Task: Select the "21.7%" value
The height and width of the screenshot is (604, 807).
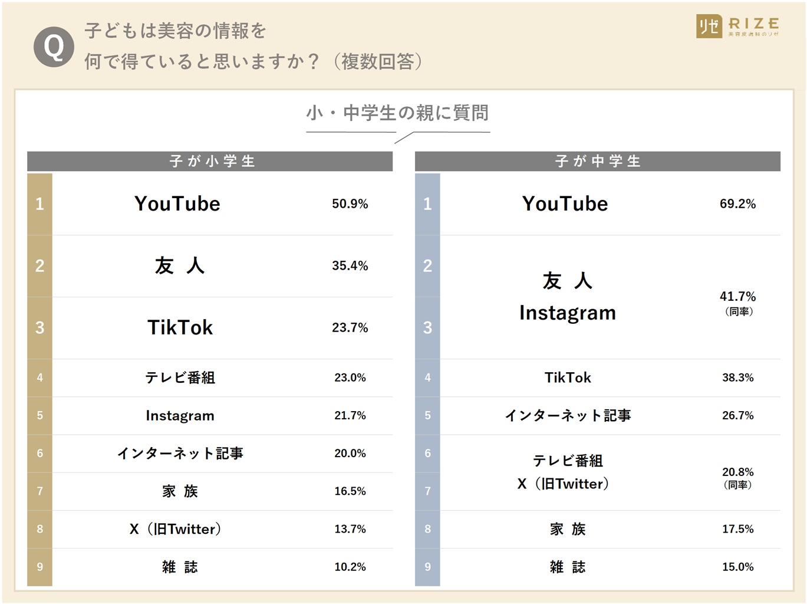Action: [x=350, y=416]
